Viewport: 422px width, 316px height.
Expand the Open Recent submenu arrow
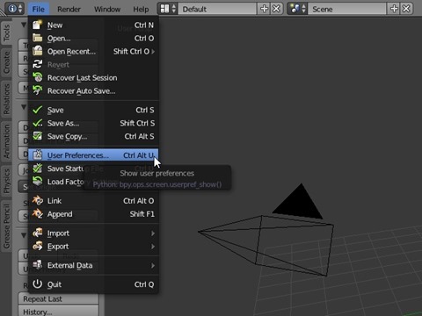click(153, 52)
